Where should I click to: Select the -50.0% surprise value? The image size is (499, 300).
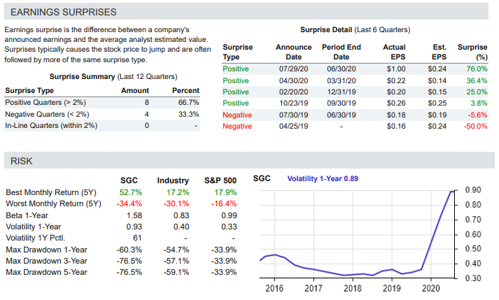click(x=476, y=127)
